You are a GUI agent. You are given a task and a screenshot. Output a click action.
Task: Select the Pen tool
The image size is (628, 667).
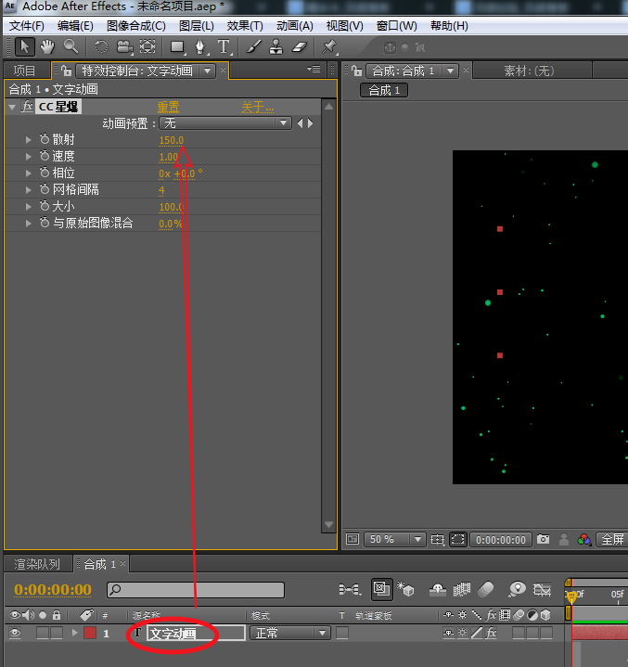[x=199, y=46]
